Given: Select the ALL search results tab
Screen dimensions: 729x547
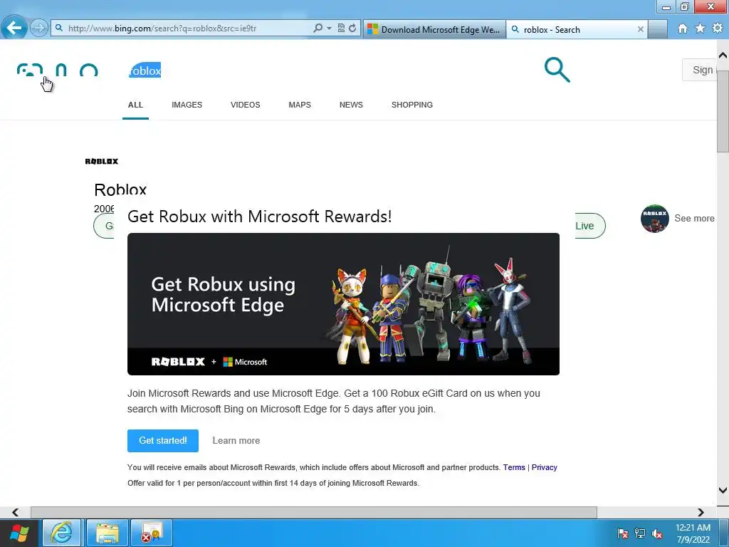Looking at the screenshot, I should 135,105.
